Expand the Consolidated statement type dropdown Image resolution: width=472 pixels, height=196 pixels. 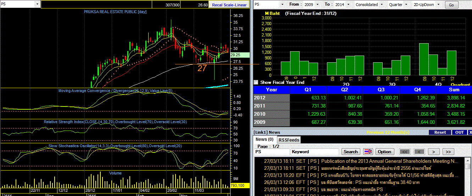(x=382, y=5)
